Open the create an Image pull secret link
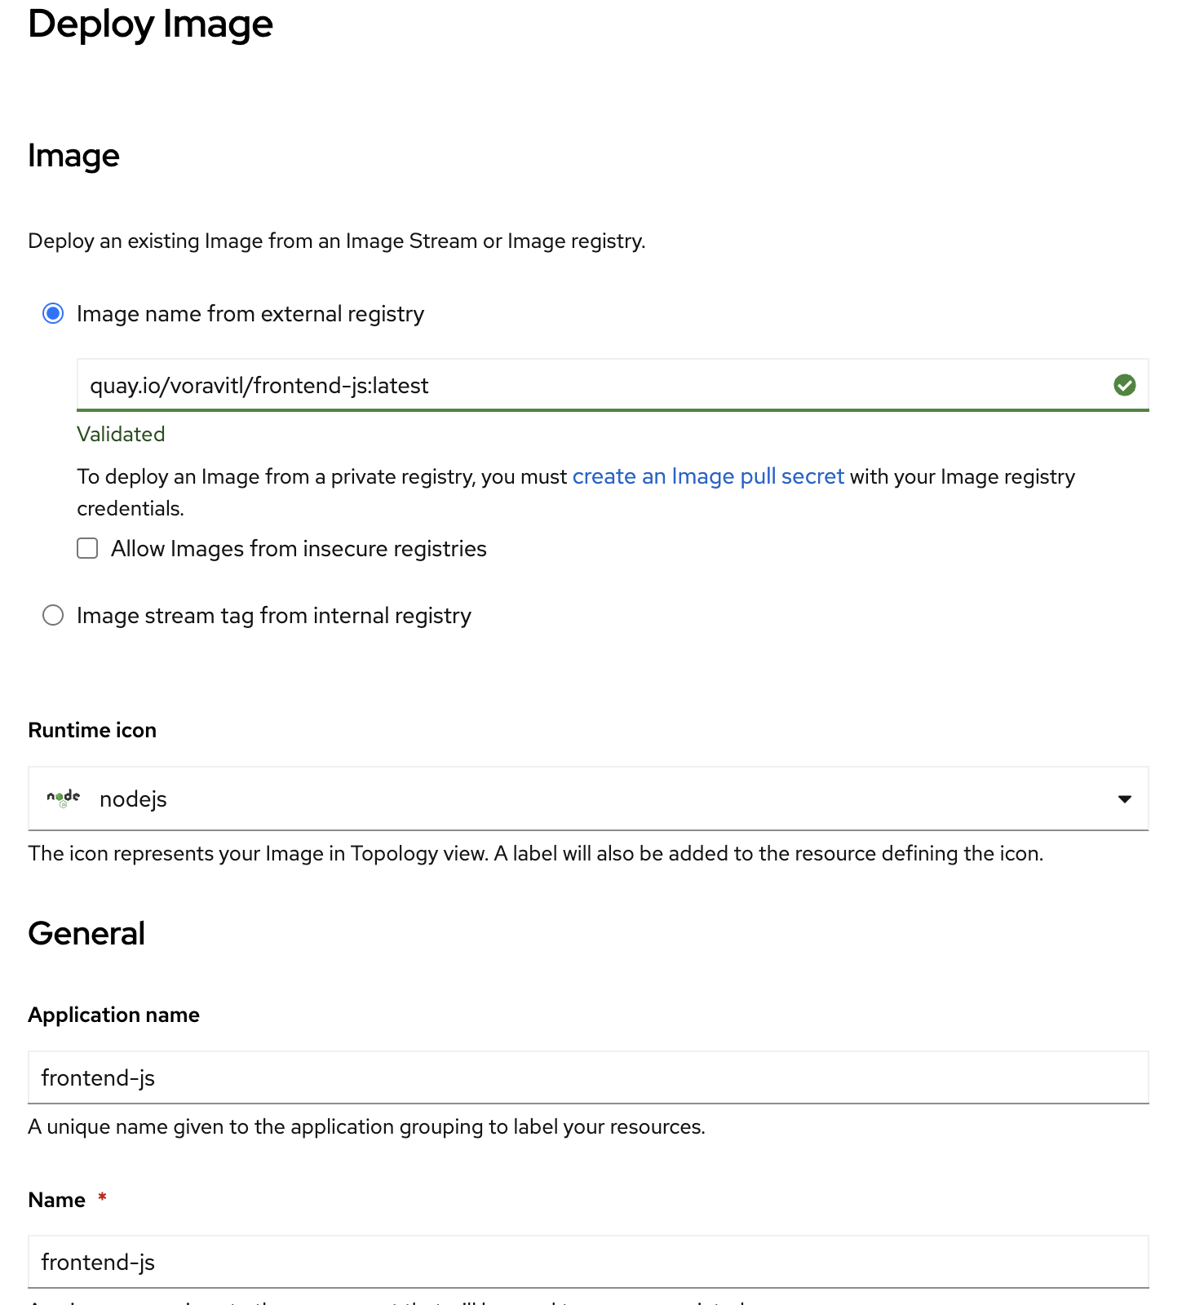The height and width of the screenshot is (1305, 1204). click(708, 476)
